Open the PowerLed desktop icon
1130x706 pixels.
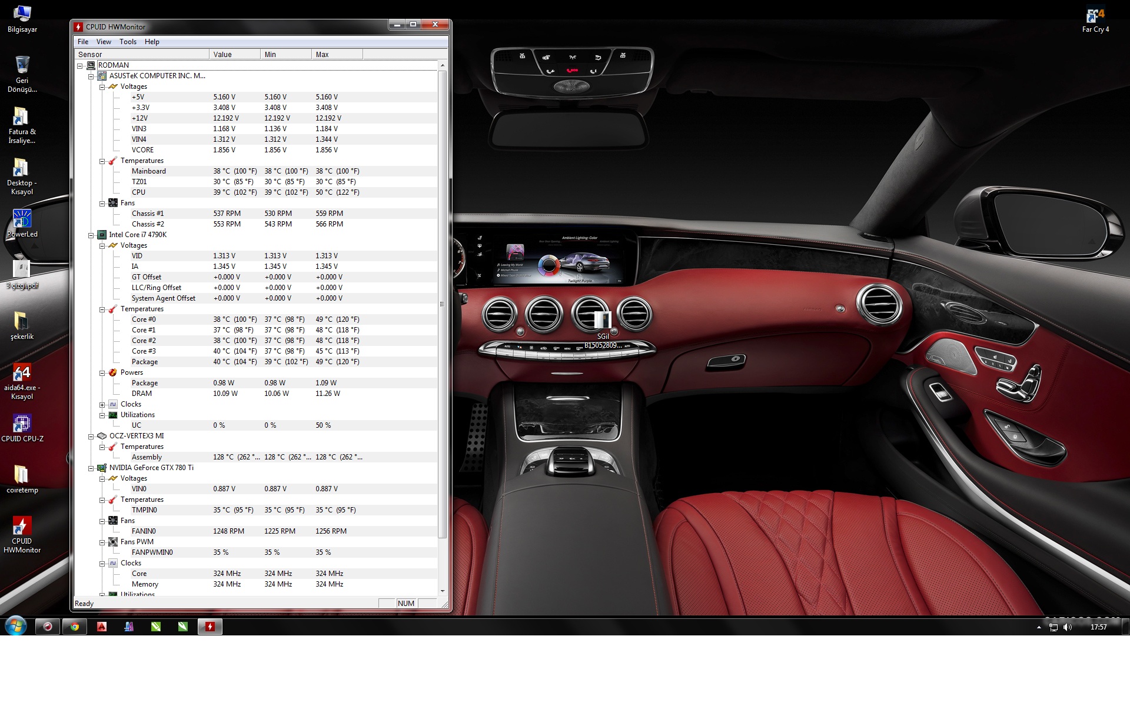coord(22,219)
